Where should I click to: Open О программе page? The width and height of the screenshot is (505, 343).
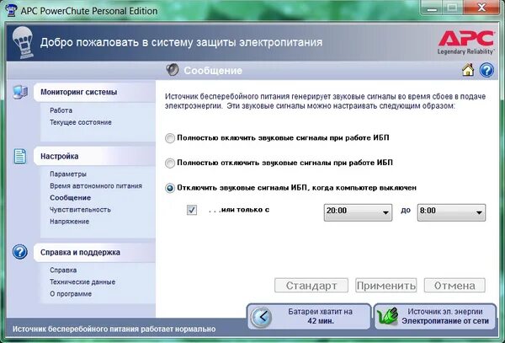71,293
